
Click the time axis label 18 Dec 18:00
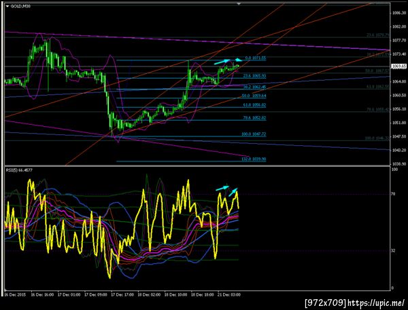[203, 295]
